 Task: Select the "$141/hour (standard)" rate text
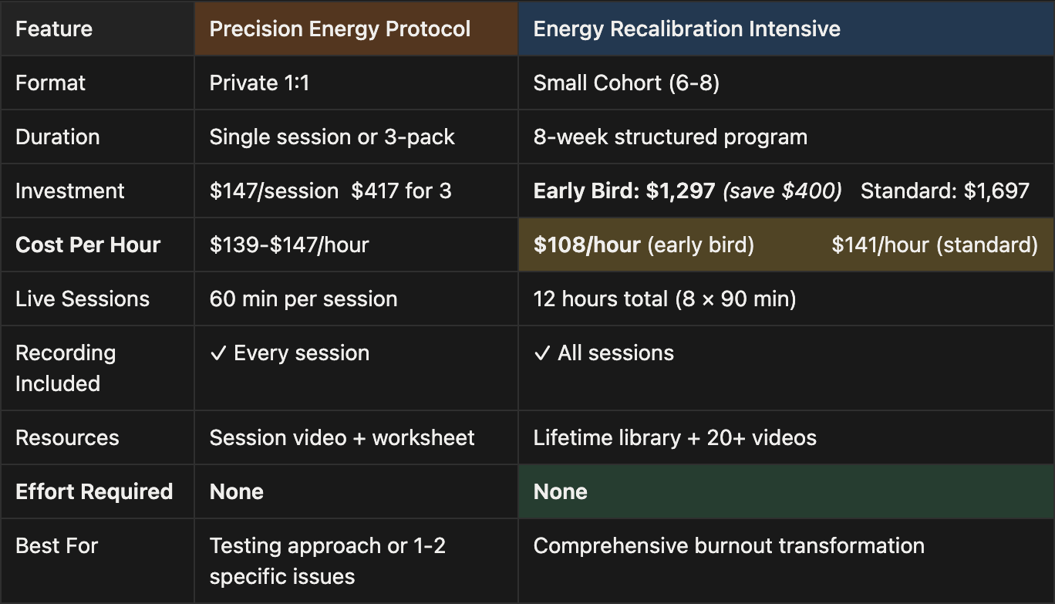pos(934,245)
